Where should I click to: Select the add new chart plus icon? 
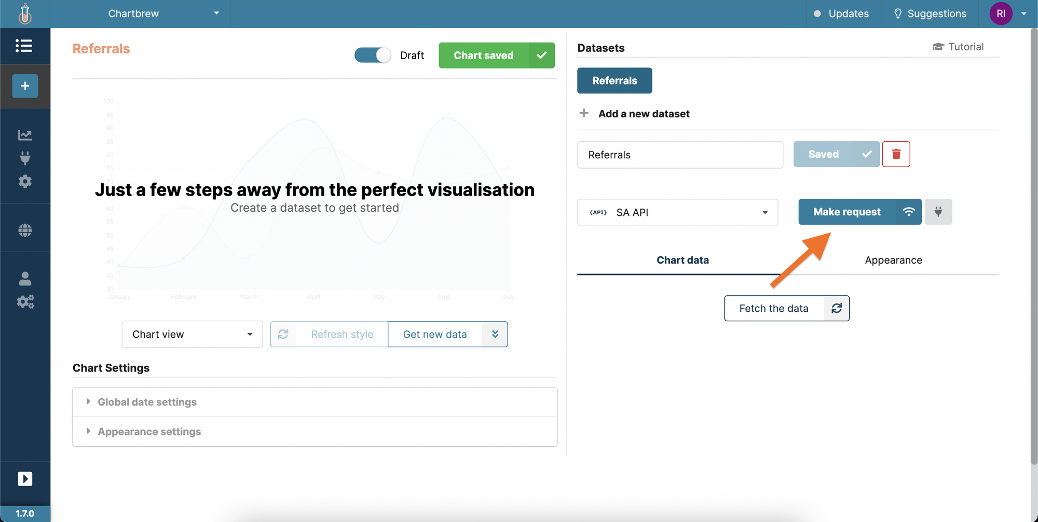pyautogui.click(x=24, y=86)
